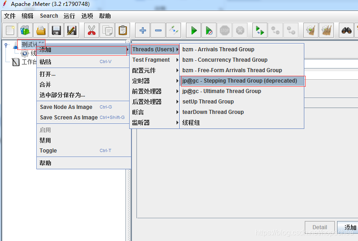The image size is (358, 241).
Task: Select the thread group gear tree icon
Action: point(25,53)
